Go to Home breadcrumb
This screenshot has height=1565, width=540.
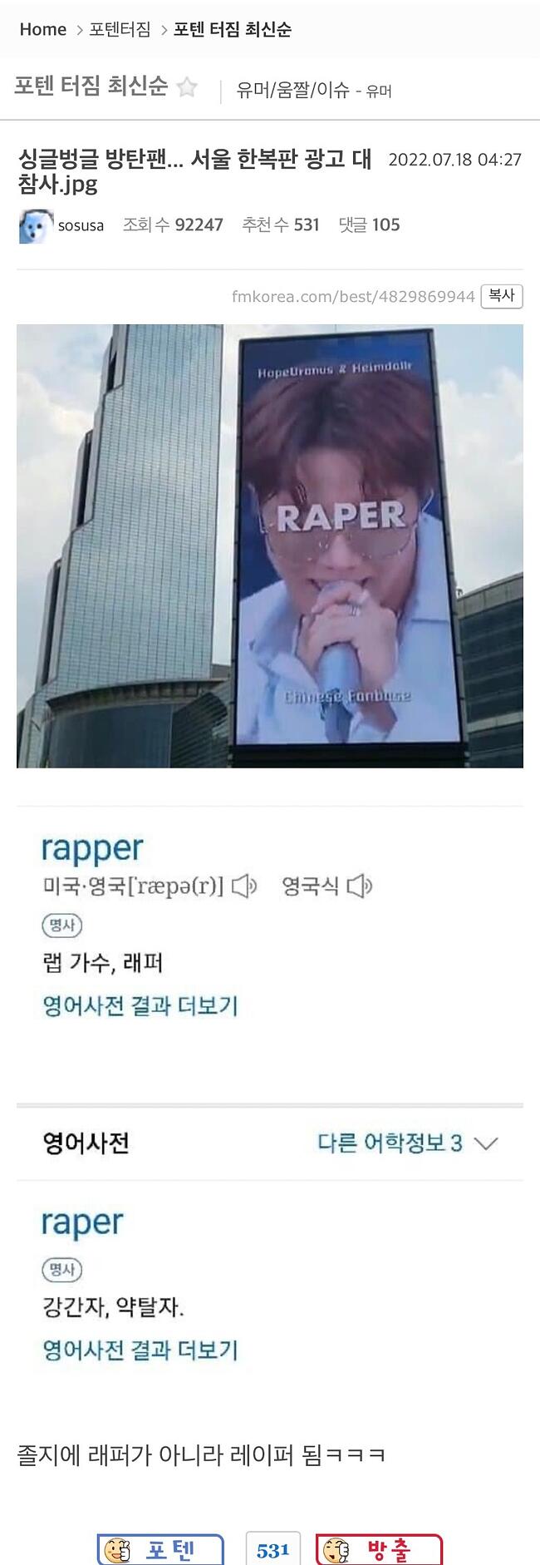pyautogui.click(x=42, y=29)
